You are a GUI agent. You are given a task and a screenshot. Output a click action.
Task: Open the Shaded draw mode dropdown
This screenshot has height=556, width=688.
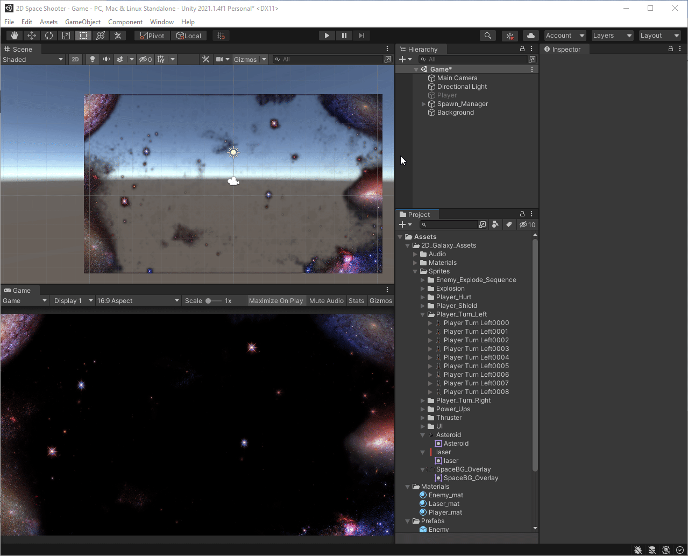[33, 59]
